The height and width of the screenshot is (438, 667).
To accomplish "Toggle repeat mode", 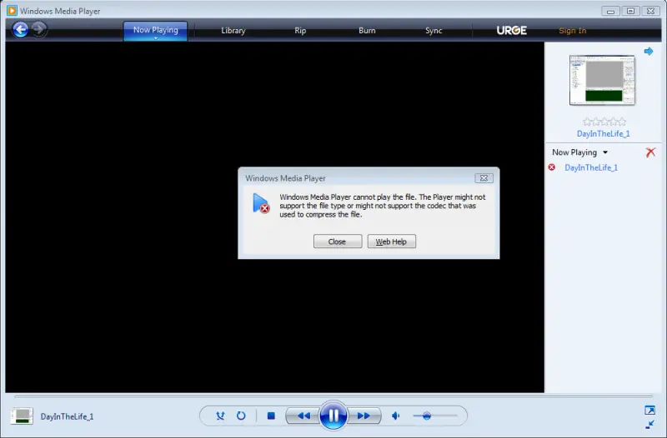I will pos(241,416).
